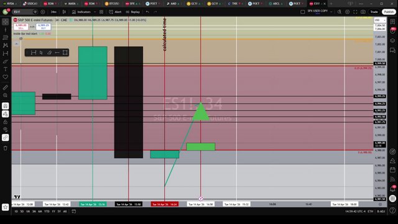Select the Trash remove-objects tool
The image size is (398, 224).
coord(6,148)
